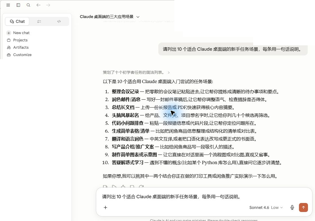315x221 pixels.
Task: Expand the conversation title dropdown chevron
Action: point(138,17)
